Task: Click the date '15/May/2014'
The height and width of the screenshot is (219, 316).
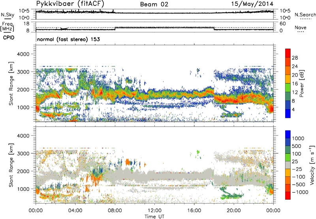Action: 252,4
